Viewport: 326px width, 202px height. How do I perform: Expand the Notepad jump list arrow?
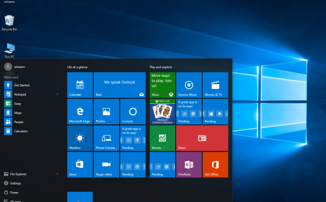click(x=57, y=94)
